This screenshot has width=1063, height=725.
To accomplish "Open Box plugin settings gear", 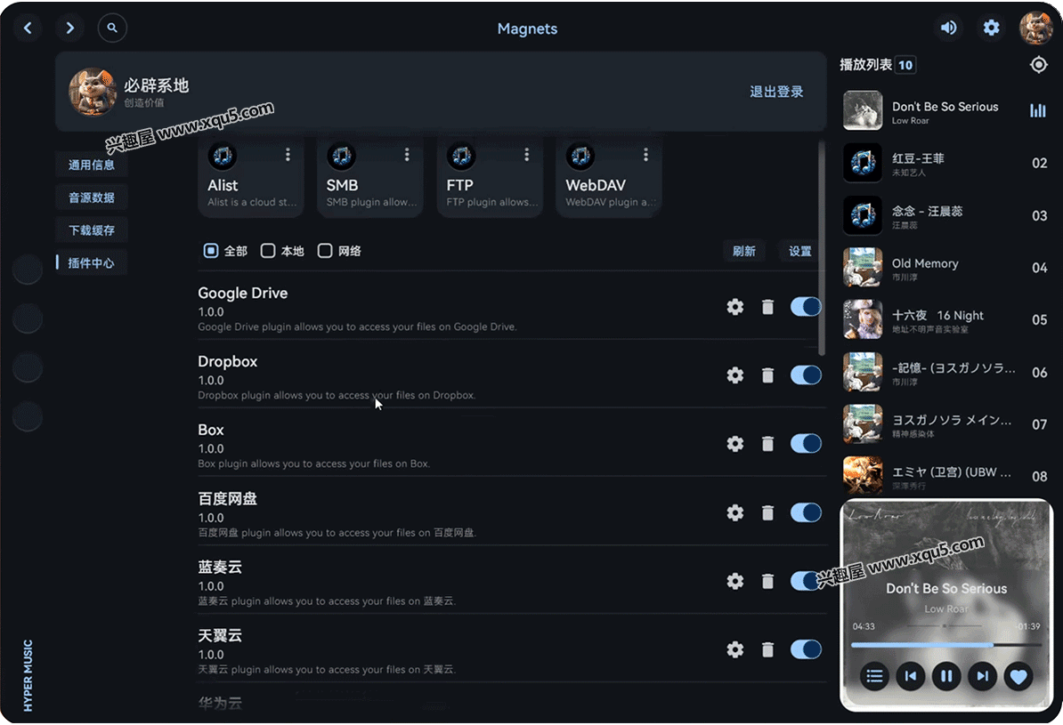I will [x=734, y=444].
